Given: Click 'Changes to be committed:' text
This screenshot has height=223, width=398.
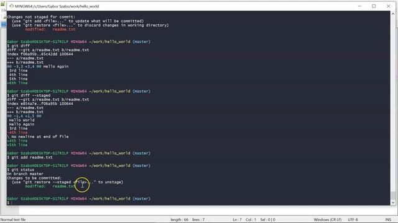Looking at the screenshot, I should click(34, 178).
